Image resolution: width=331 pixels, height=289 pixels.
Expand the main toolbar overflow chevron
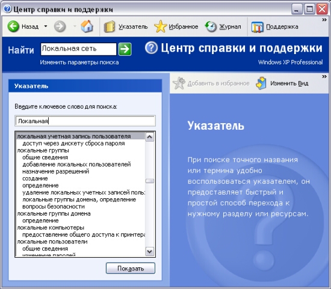[x=324, y=20]
